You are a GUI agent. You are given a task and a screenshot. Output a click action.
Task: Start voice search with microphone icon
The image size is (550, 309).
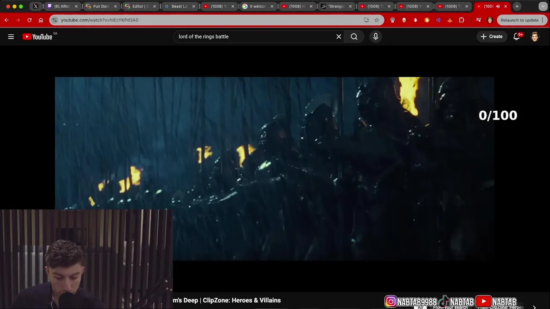[x=376, y=36]
